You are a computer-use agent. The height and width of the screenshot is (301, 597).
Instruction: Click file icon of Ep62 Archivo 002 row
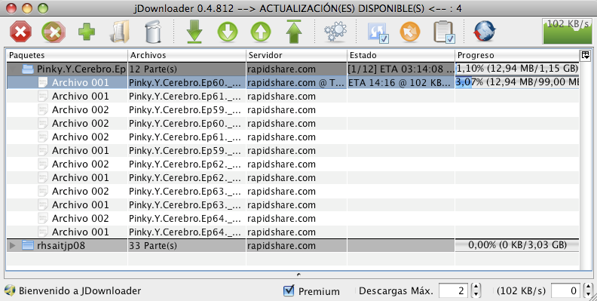pos(43,164)
